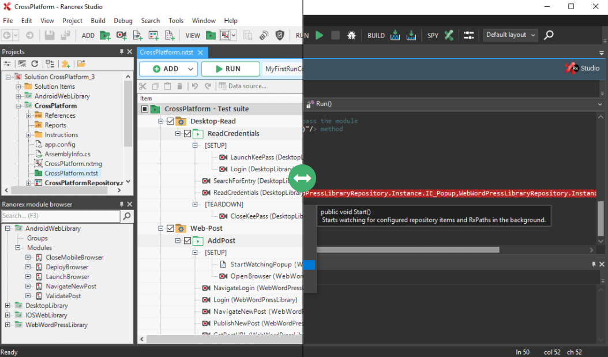Click the add test suite folder icon
Image resolution: width=608 pixels, height=357 pixels.
pyautogui.click(x=105, y=36)
